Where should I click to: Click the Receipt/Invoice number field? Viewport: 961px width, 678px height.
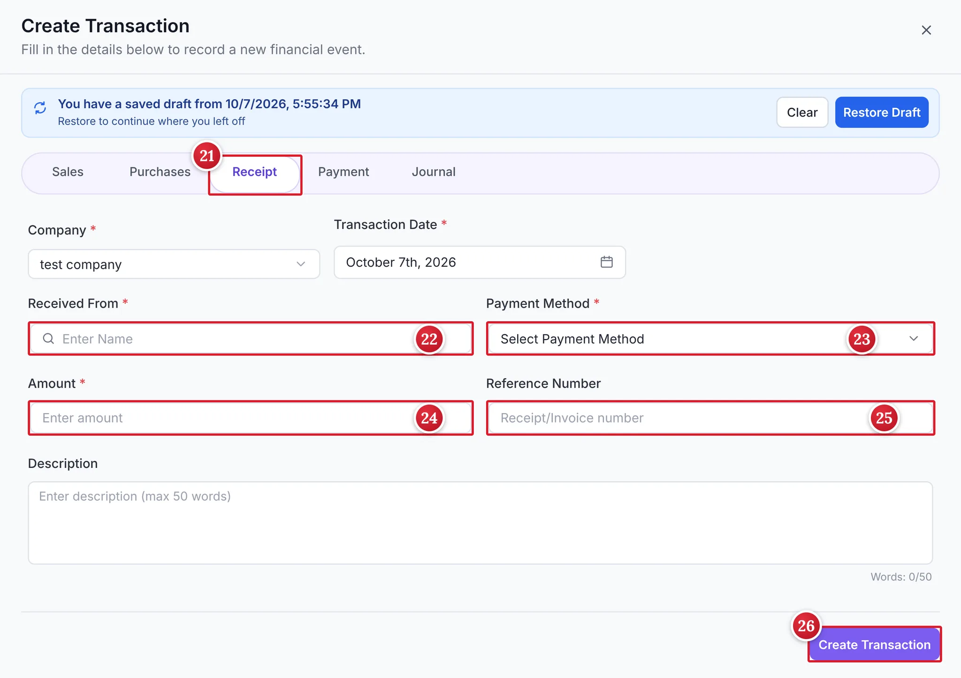710,418
